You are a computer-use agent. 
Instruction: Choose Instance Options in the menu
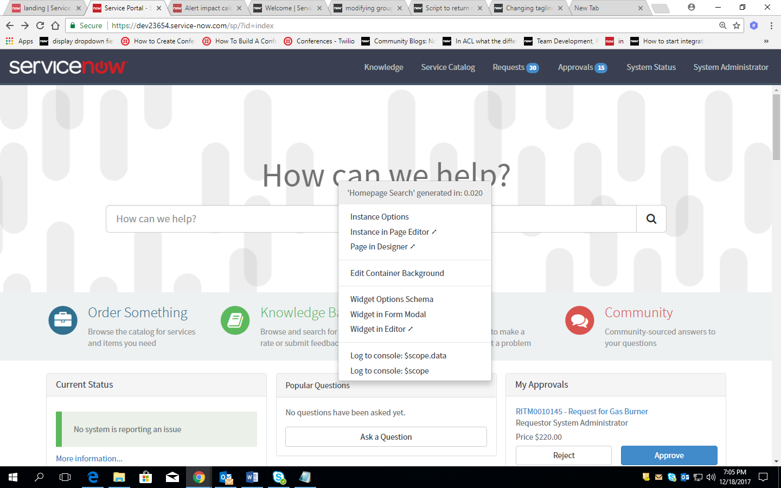click(x=379, y=216)
